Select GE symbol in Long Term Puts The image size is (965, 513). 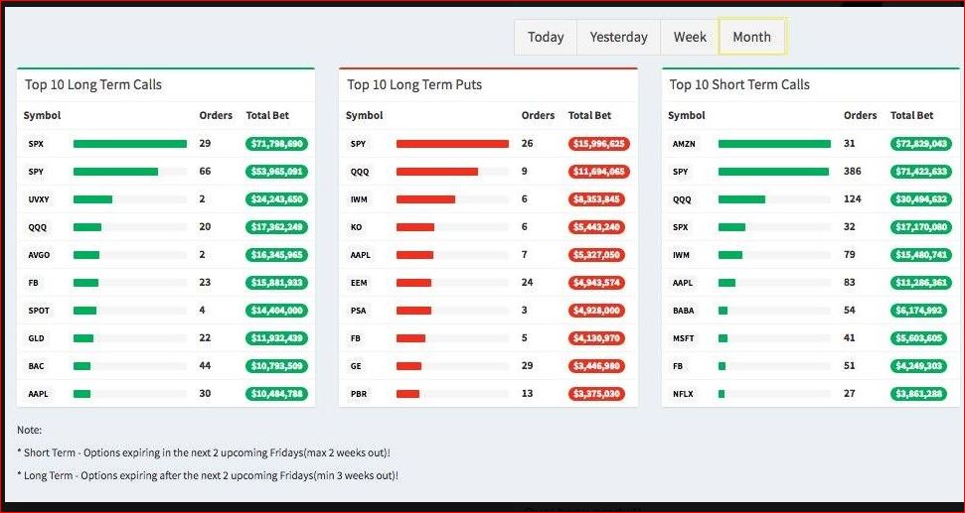[x=356, y=366]
